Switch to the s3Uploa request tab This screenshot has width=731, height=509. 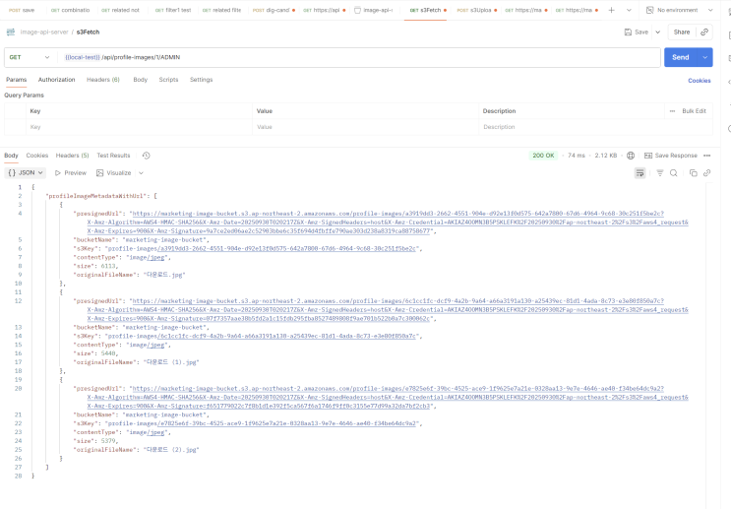tap(476, 10)
